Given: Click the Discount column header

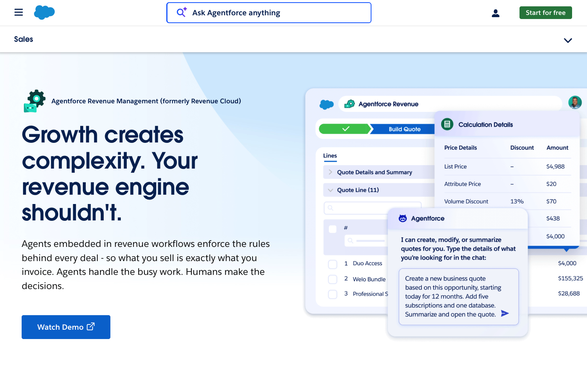Looking at the screenshot, I should [x=522, y=148].
